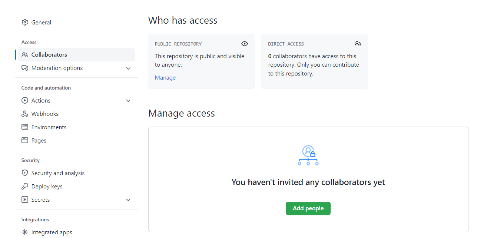The image size is (477, 238).
Task: Click 'You haven't invited any collaborators yet'
Action: click(x=308, y=182)
